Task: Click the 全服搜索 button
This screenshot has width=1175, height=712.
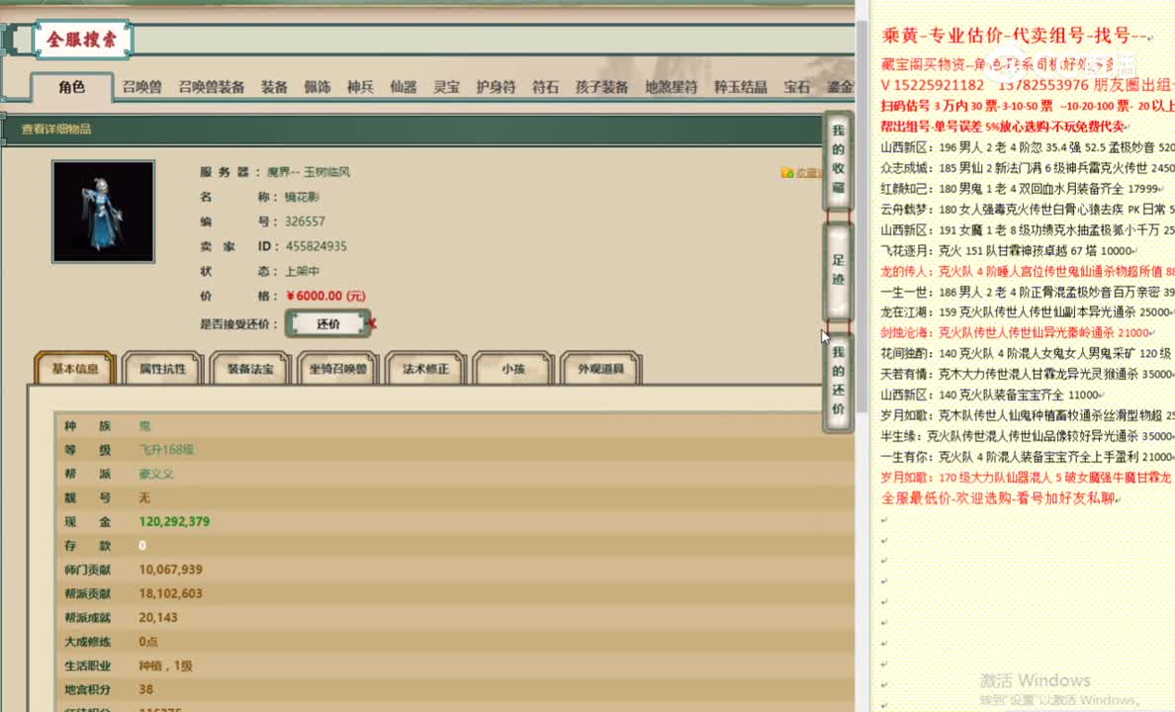Action: click(82, 40)
